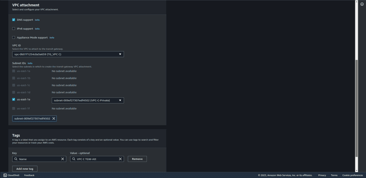
Task: Enable Appliance Mode support checkbox
Action: tap(14, 37)
